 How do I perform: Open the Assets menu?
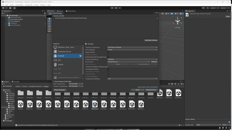coord(12,5)
